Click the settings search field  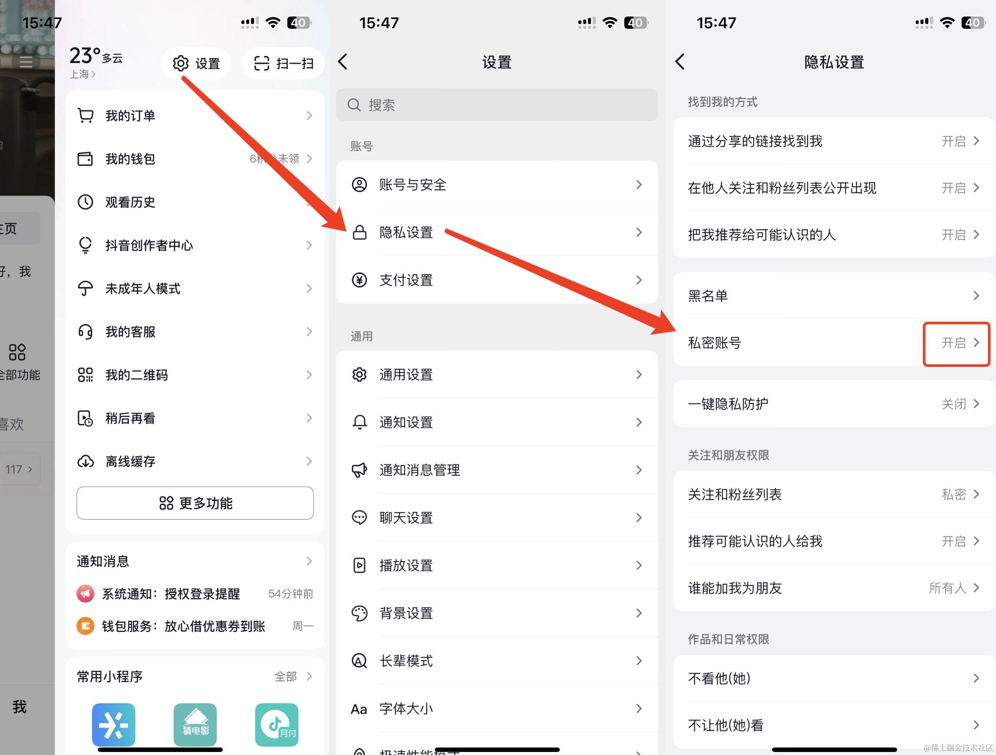click(x=496, y=105)
